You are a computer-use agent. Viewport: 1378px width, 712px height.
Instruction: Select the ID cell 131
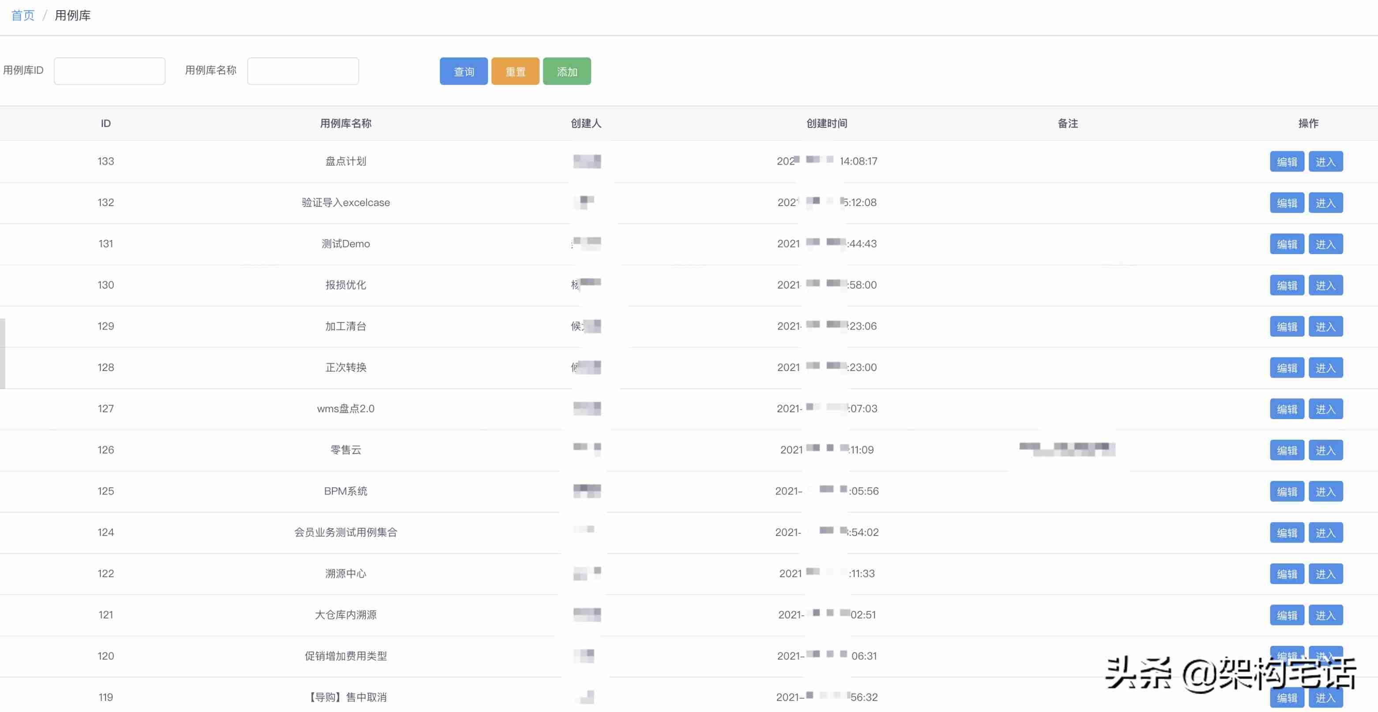106,243
